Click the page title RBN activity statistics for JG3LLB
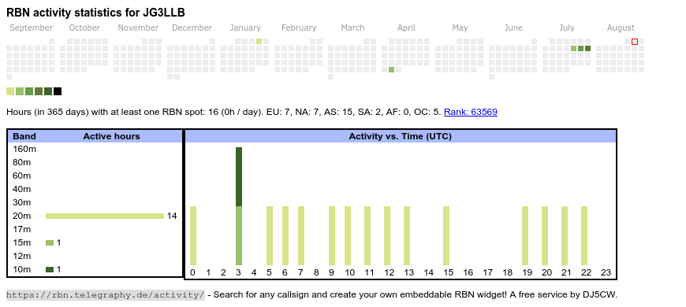The width and height of the screenshot is (686, 307). point(95,13)
